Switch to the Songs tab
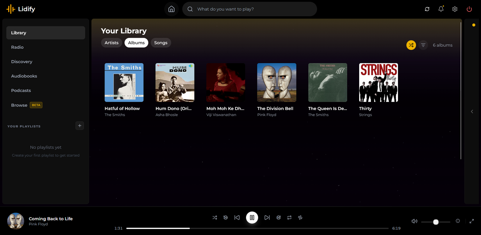Screen dimensions: 481x235 [161, 43]
